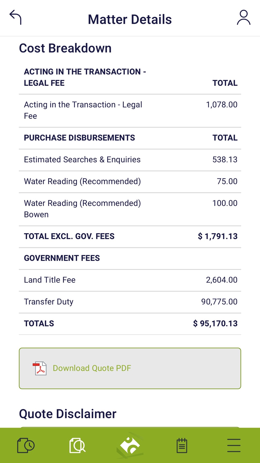Viewport: 260px width, 463px height.
Task: Tap the Estimated Searches & Enquiries row
Action: tap(130, 160)
